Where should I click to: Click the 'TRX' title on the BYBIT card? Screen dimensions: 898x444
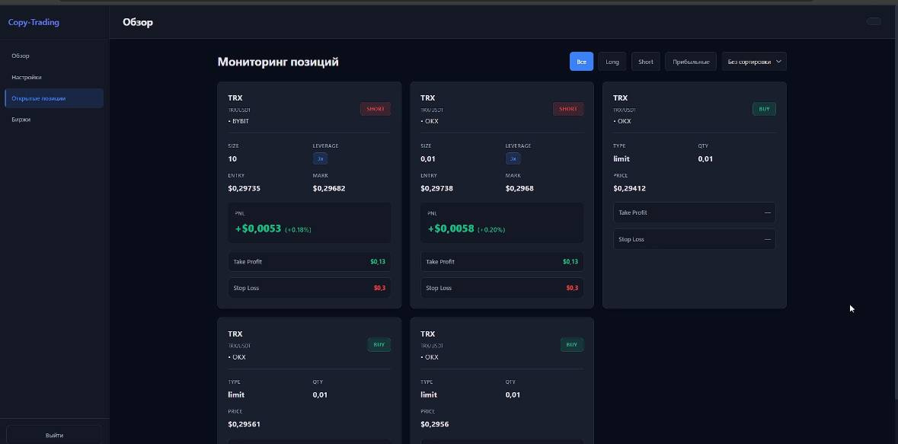[235, 98]
